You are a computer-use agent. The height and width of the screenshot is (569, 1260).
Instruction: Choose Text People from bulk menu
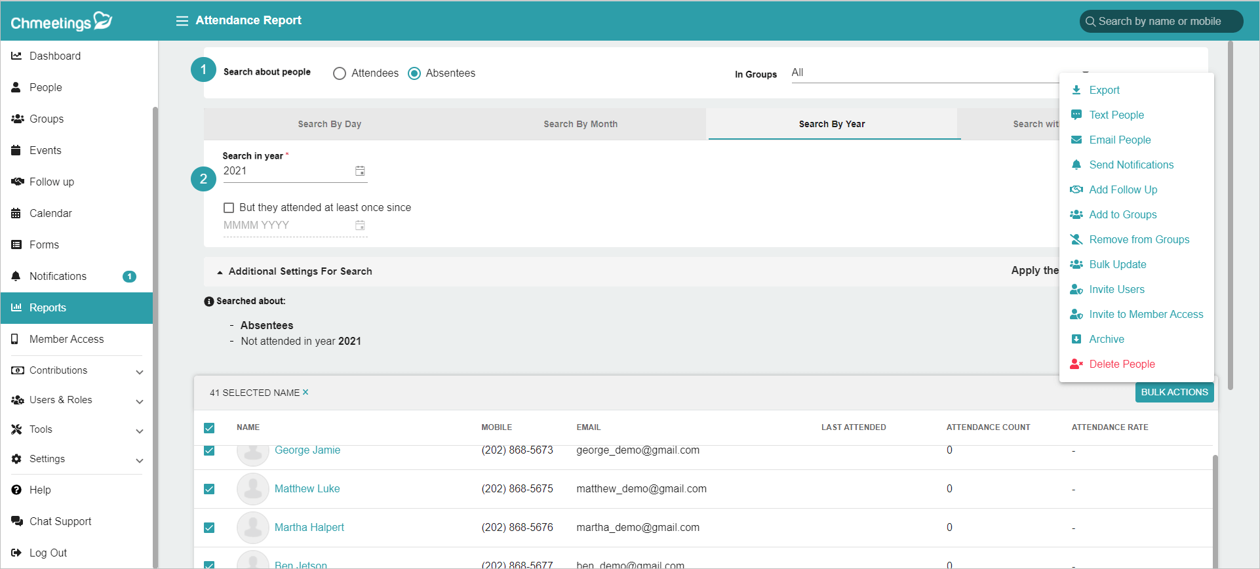tap(1116, 115)
